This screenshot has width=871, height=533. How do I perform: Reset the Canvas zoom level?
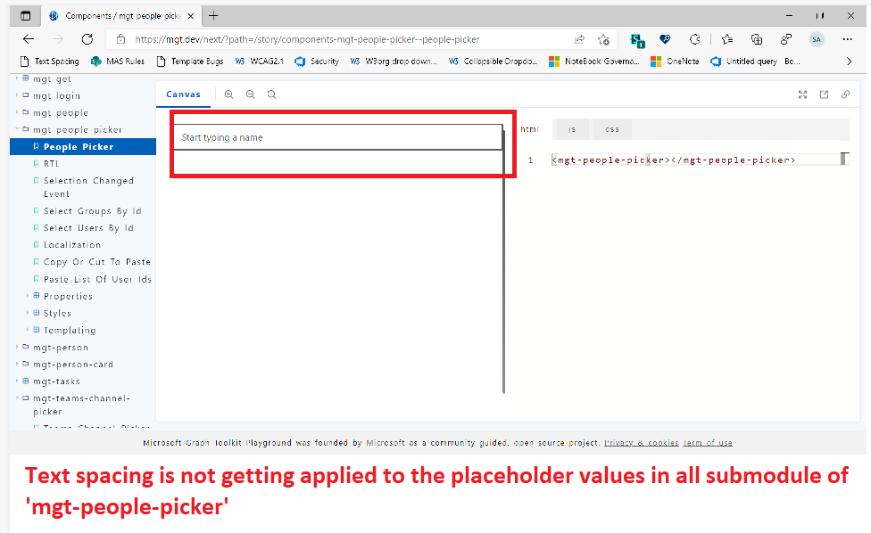coord(271,94)
